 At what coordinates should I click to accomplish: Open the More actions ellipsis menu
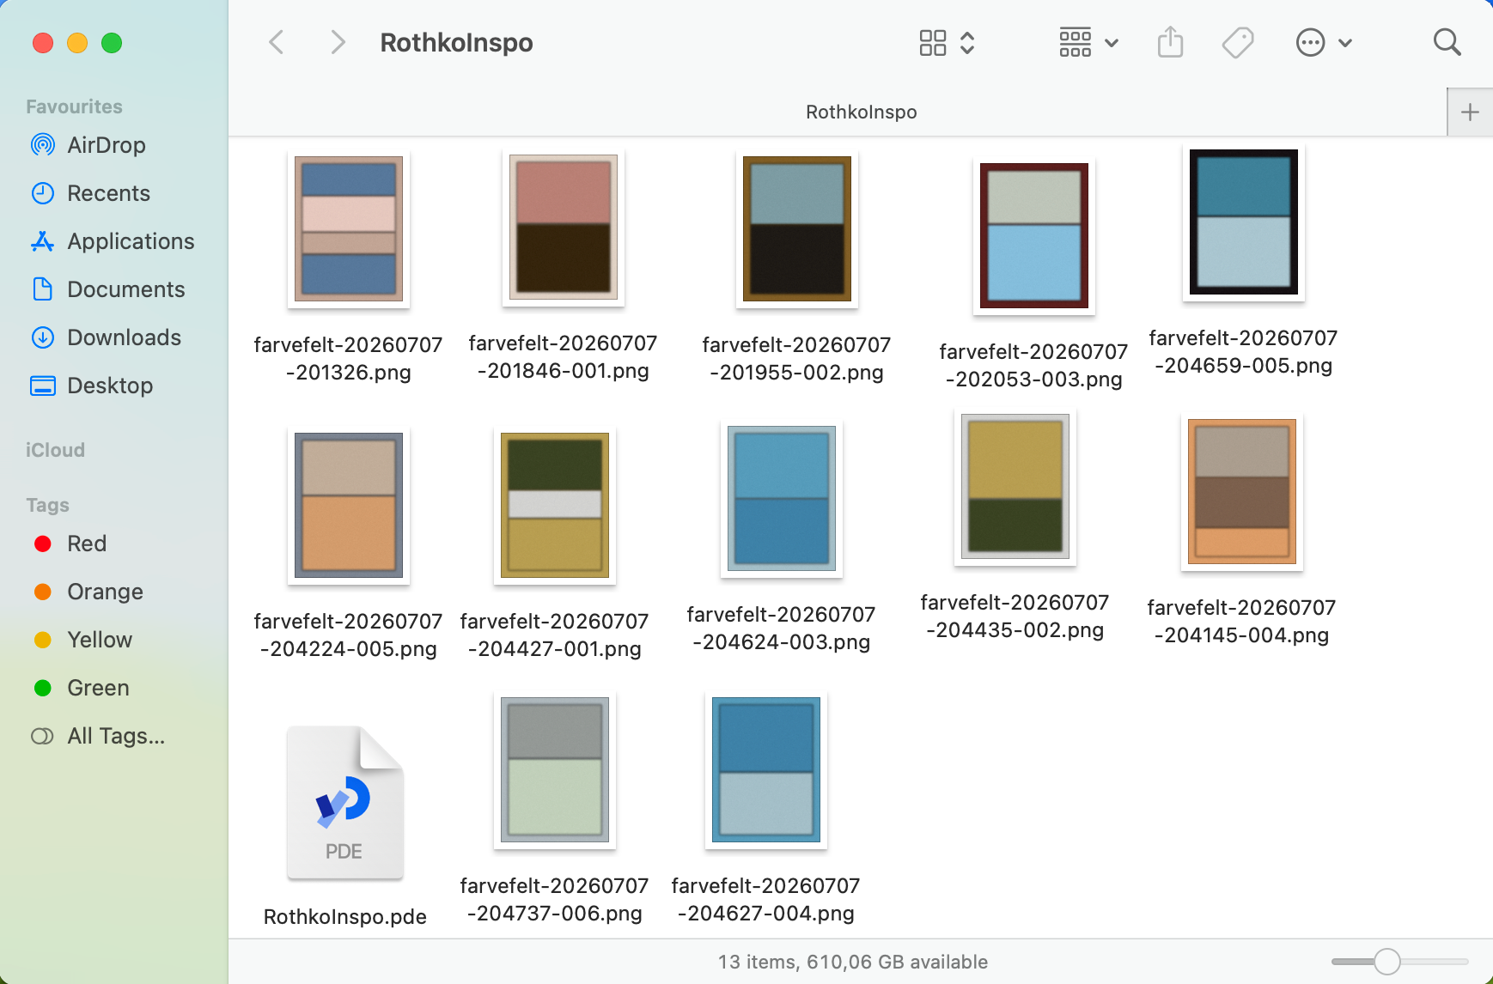tap(1324, 43)
